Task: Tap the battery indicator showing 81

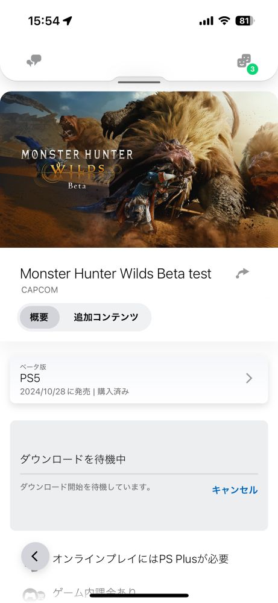Action: coord(245,21)
